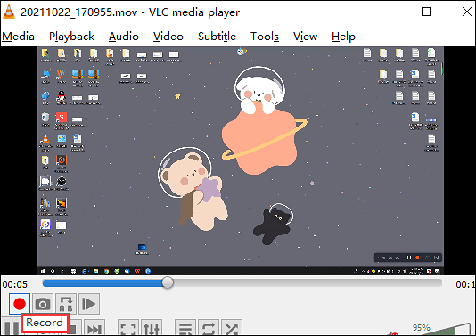Open the Media menu
Screen dimensions: 476x336
(x=18, y=37)
